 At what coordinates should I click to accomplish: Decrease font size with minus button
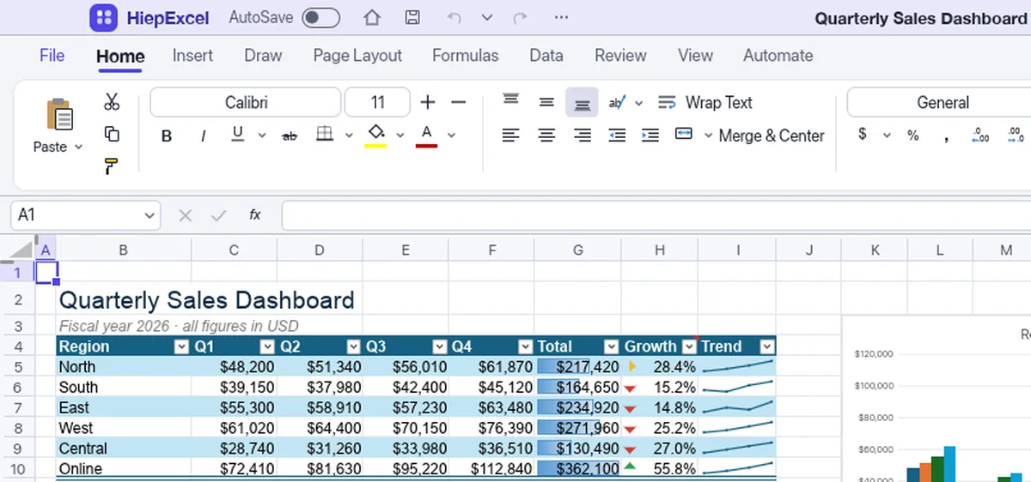pyautogui.click(x=458, y=102)
